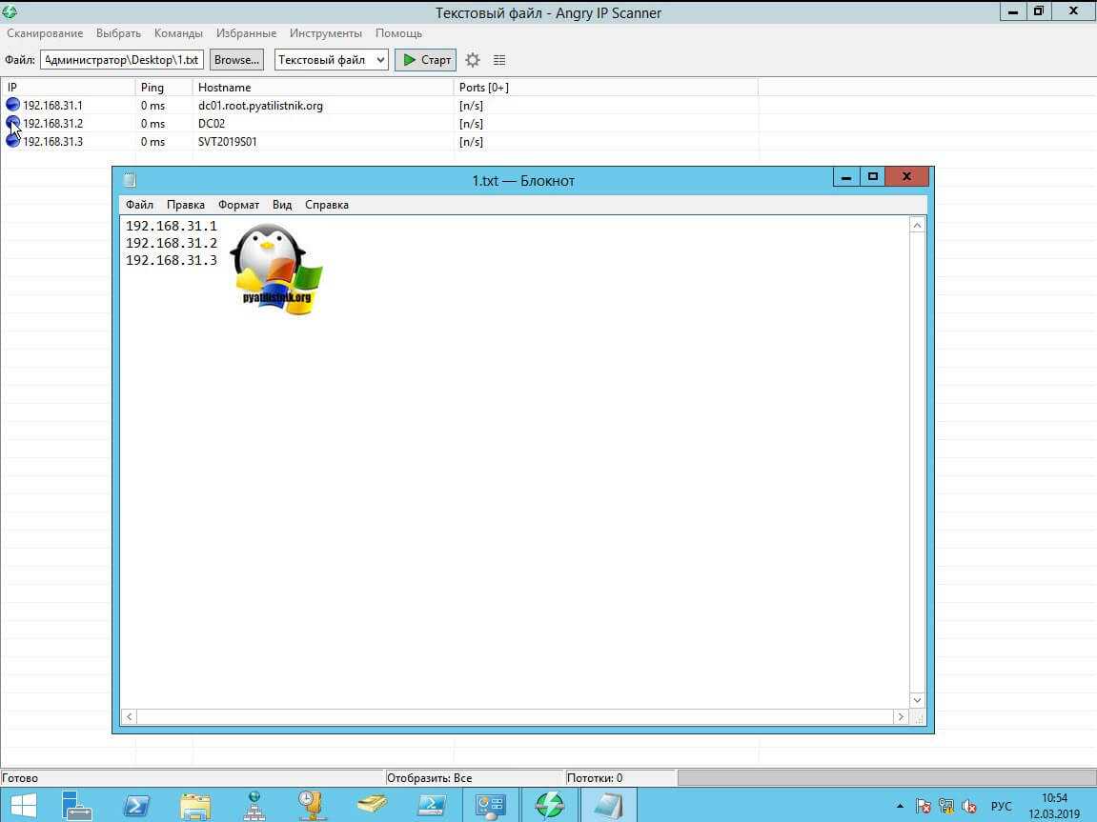The image size is (1097, 822).
Task: Click the select fetchers columns icon
Action: pyautogui.click(x=499, y=60)
